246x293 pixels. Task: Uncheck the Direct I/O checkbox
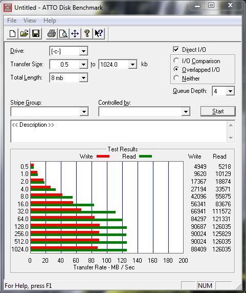click(x=176, y=50)
